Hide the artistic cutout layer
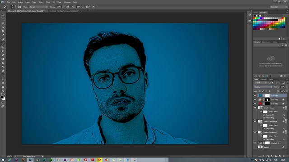Screen dimensions: 289x162 point(255,108)
